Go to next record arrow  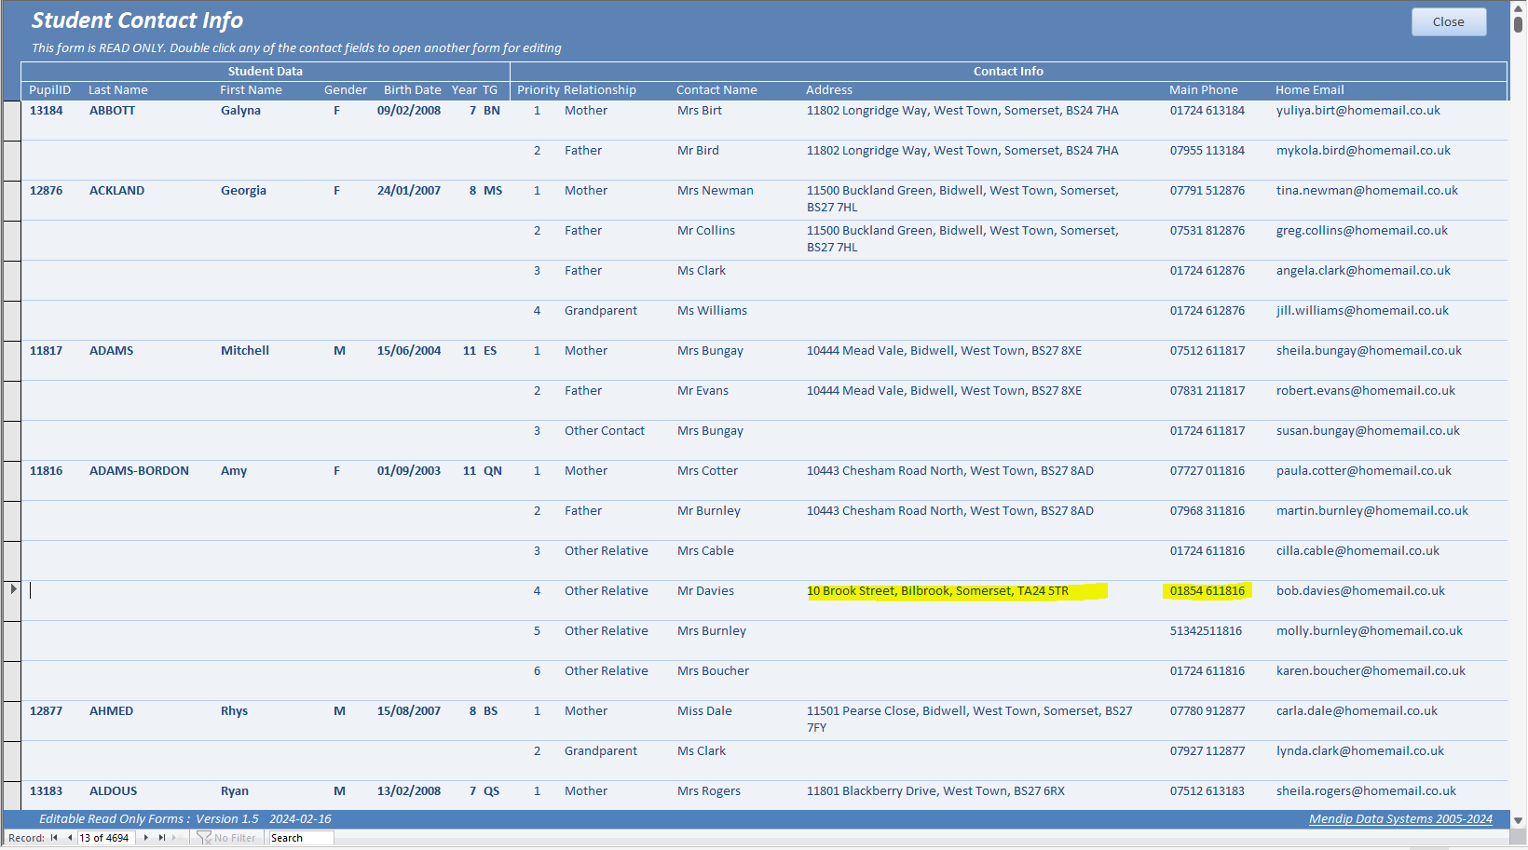[146, 838]
